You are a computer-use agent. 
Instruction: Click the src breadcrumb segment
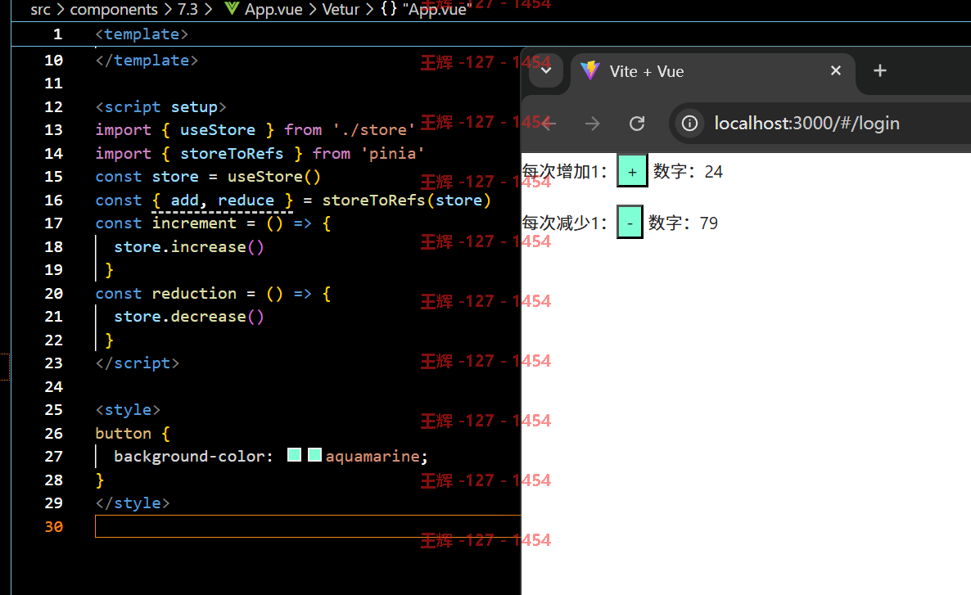[x=40, y=9]
